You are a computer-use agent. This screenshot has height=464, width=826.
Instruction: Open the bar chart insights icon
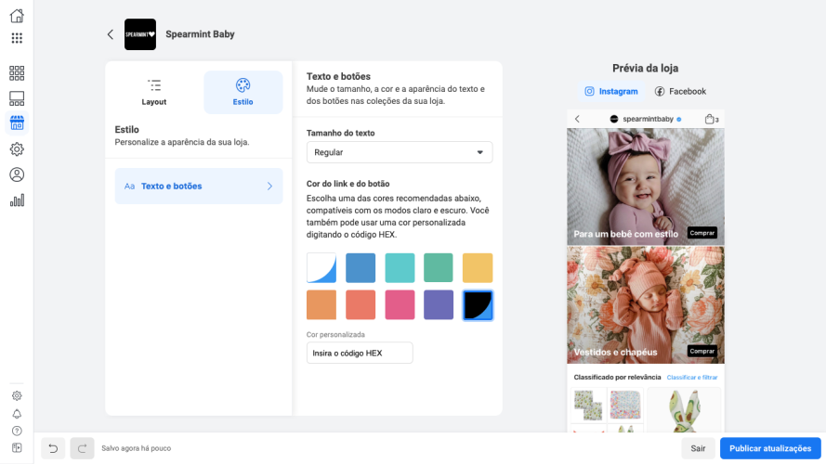[x=17, y=200]
